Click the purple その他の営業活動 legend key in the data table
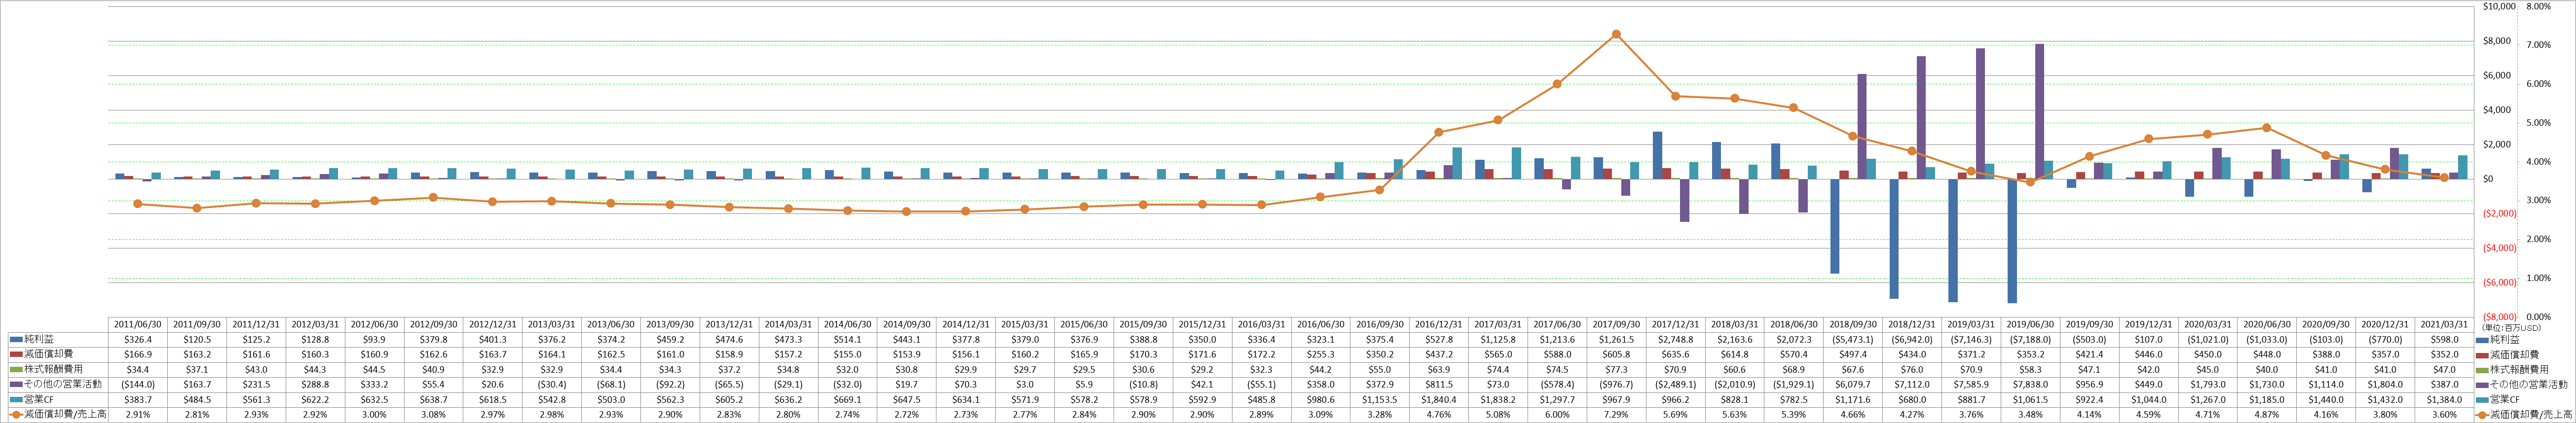 (x=16, y=384)
